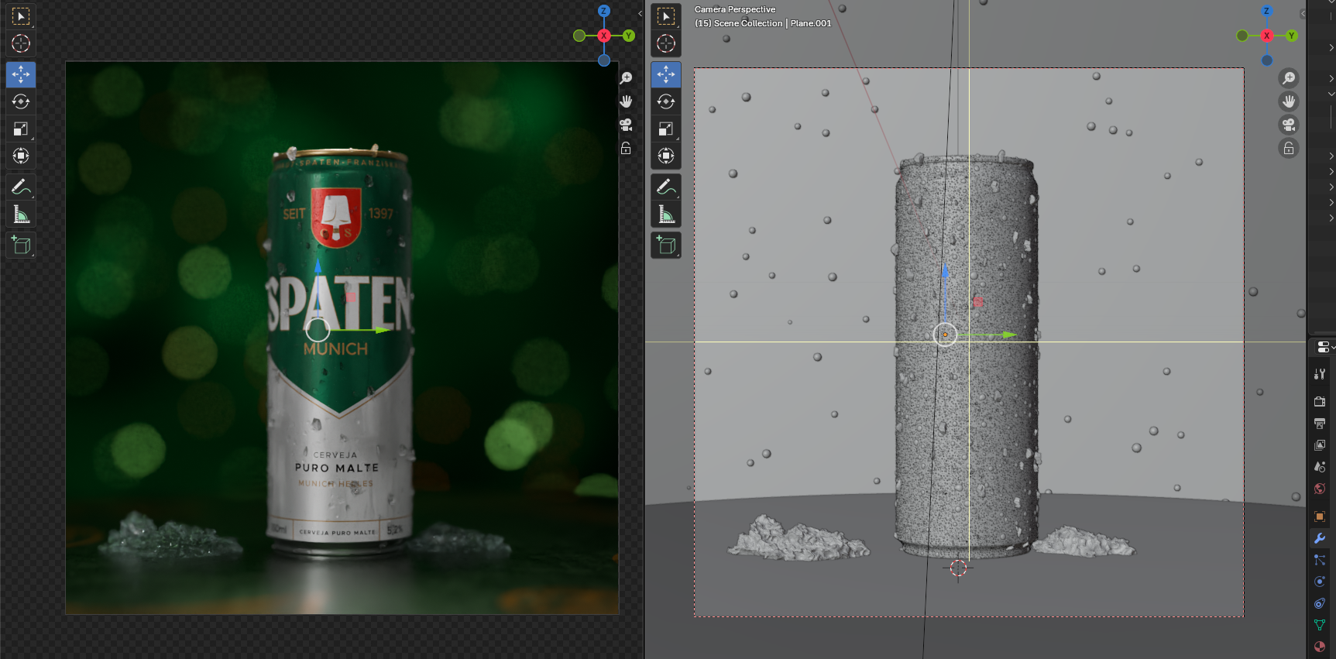Click the green Y move arrow in camera viewport
The image size is (1336, 659).
[x=1009, y=335]
